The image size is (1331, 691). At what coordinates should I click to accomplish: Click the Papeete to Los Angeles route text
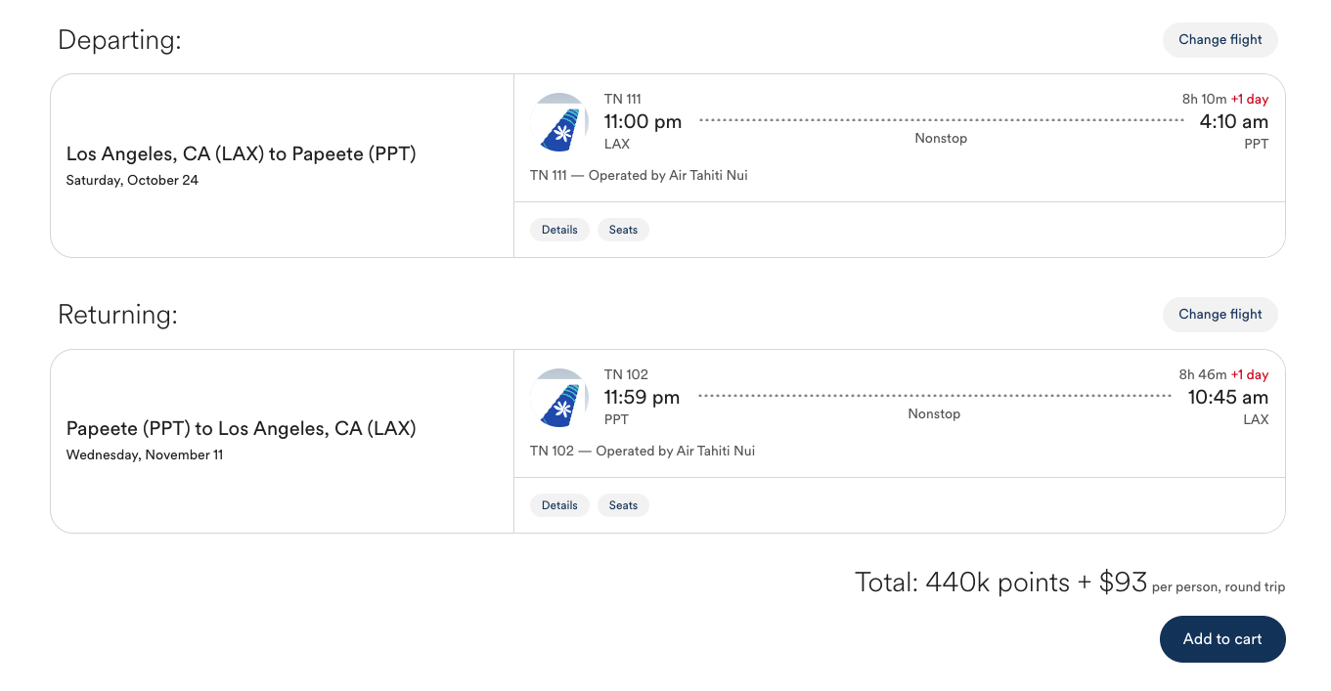tap(241, 428)
